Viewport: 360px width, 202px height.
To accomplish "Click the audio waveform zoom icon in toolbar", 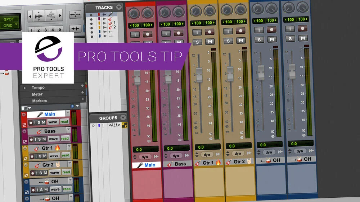I will pyautogui.click(x=39, y=16).
